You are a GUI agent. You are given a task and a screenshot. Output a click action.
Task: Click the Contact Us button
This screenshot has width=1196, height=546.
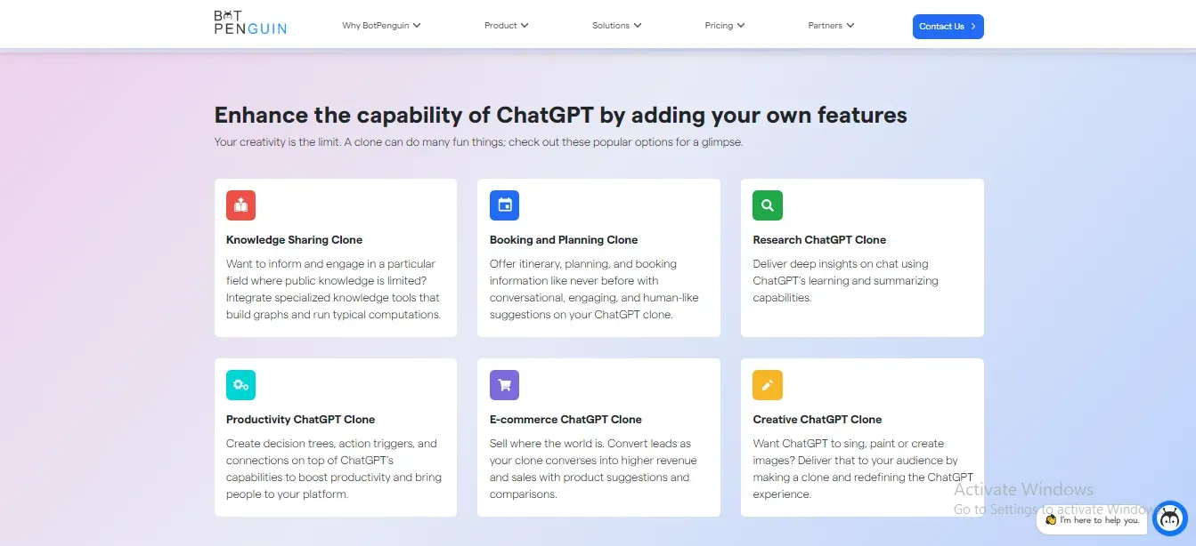click(x=948, y=27)
